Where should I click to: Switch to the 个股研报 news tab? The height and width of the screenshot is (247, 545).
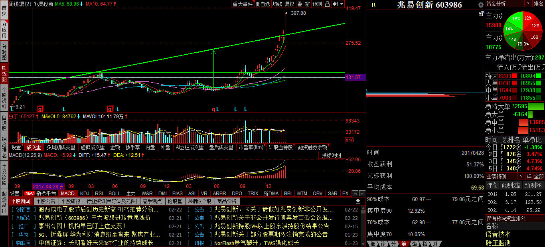click(71, 201)
